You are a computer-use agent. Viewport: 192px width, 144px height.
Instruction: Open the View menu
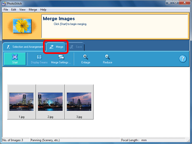coord(23,10)
